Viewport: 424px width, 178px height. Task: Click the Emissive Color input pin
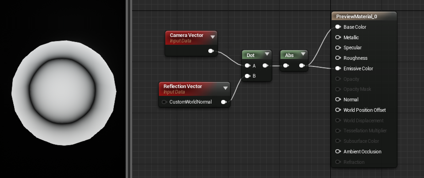click(x=338, y=68)
